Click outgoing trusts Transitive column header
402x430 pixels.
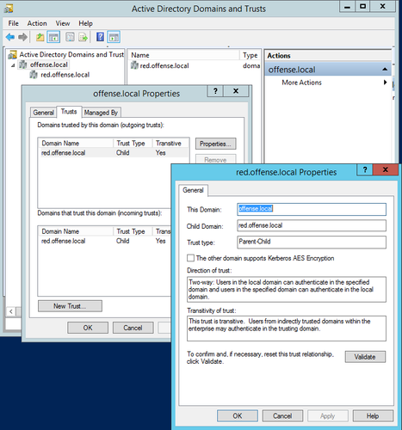[x=170, y=144]
